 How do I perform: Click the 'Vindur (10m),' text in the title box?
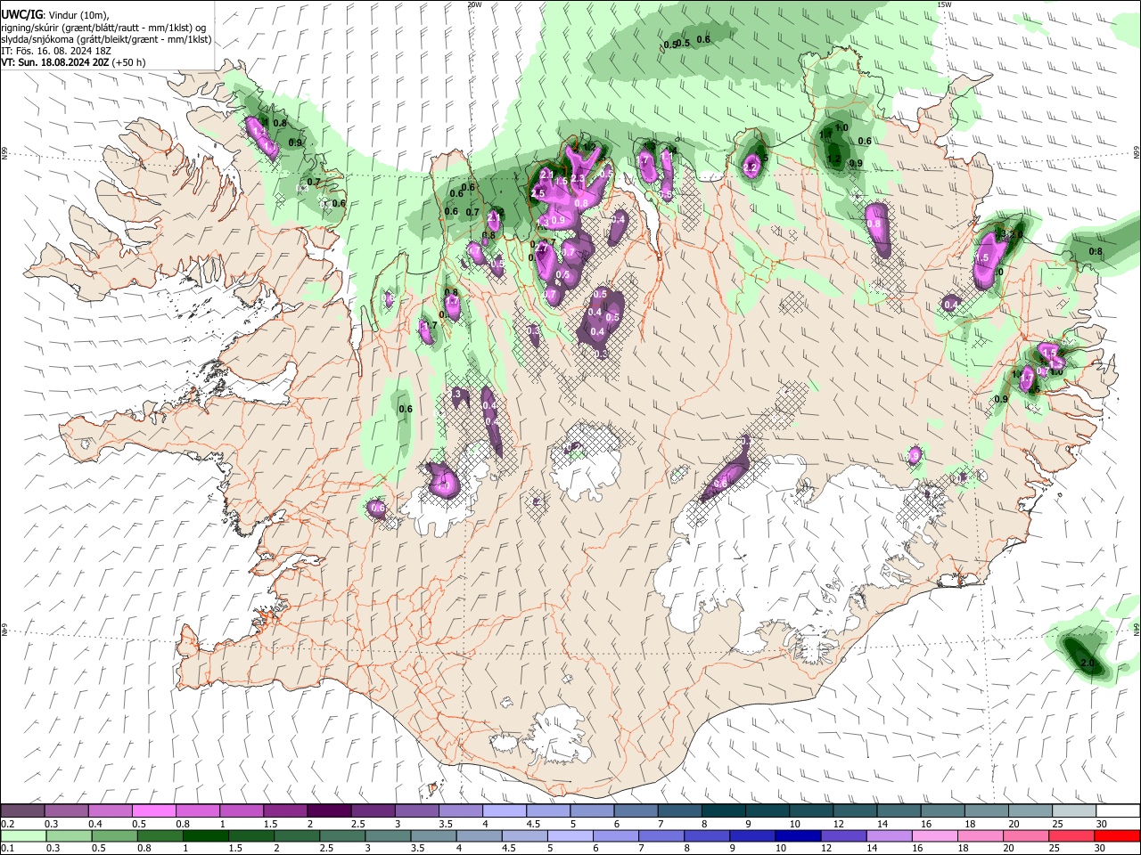coord(78,15)
